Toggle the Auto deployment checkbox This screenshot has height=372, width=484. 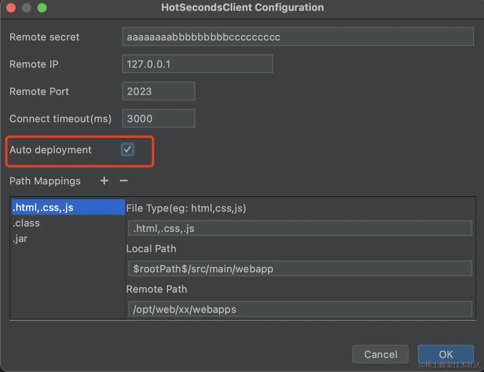(128, 149)
